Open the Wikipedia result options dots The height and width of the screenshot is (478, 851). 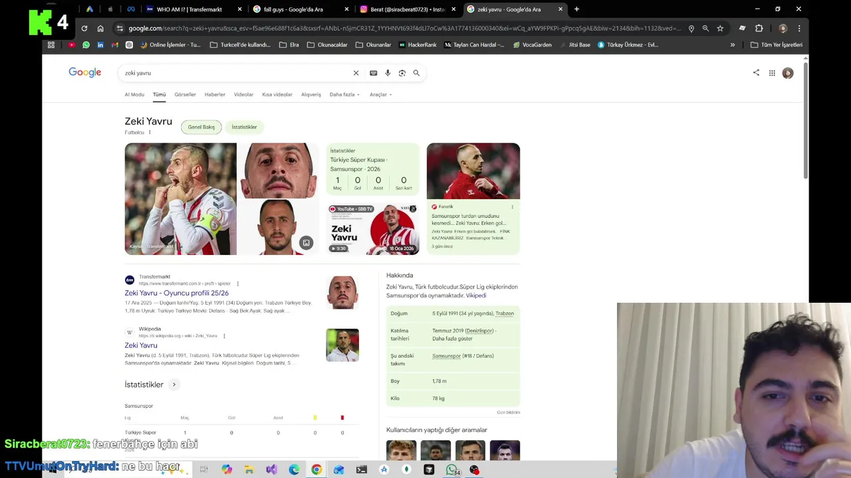click(x=224, y=336)
